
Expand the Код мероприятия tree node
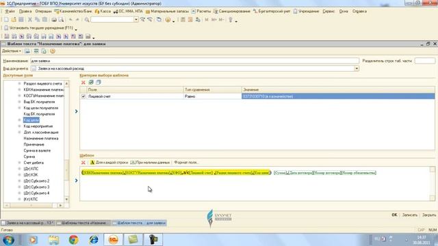tap(20, 126)
